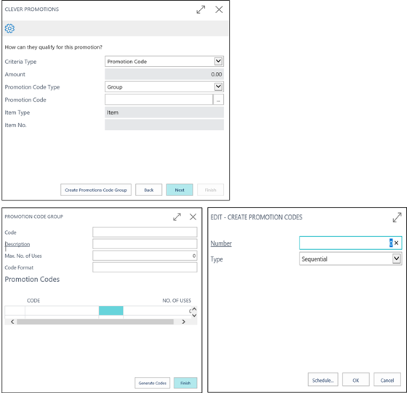Click the right arrow of horizontal scrollbar
The height and width of the screenshot is (393, 407).
pyautogui.click(x=183, y=322)
